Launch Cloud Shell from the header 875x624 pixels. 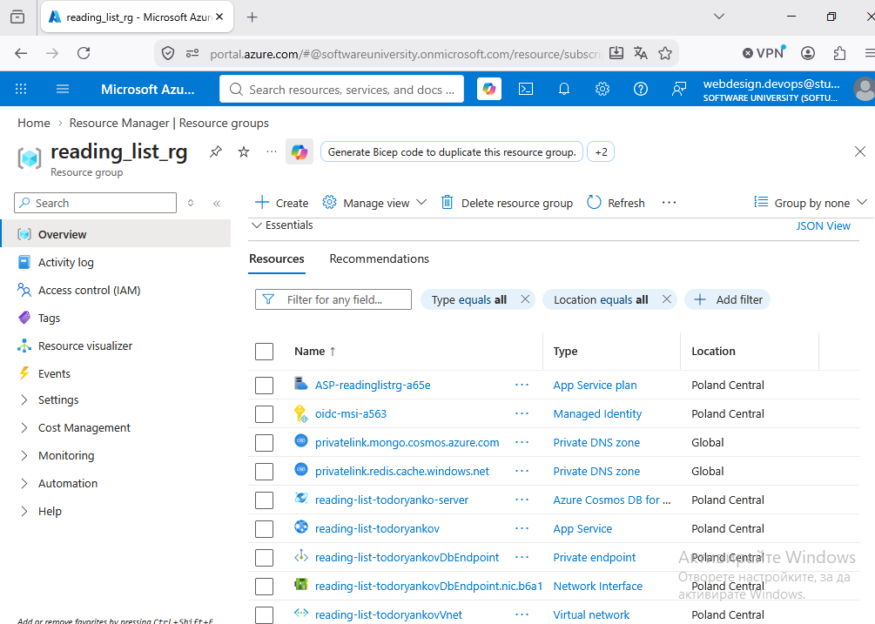pos(526,90)
